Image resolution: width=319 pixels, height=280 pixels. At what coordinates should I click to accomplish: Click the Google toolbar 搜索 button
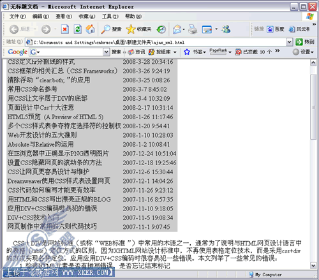[x=116, y=52]
